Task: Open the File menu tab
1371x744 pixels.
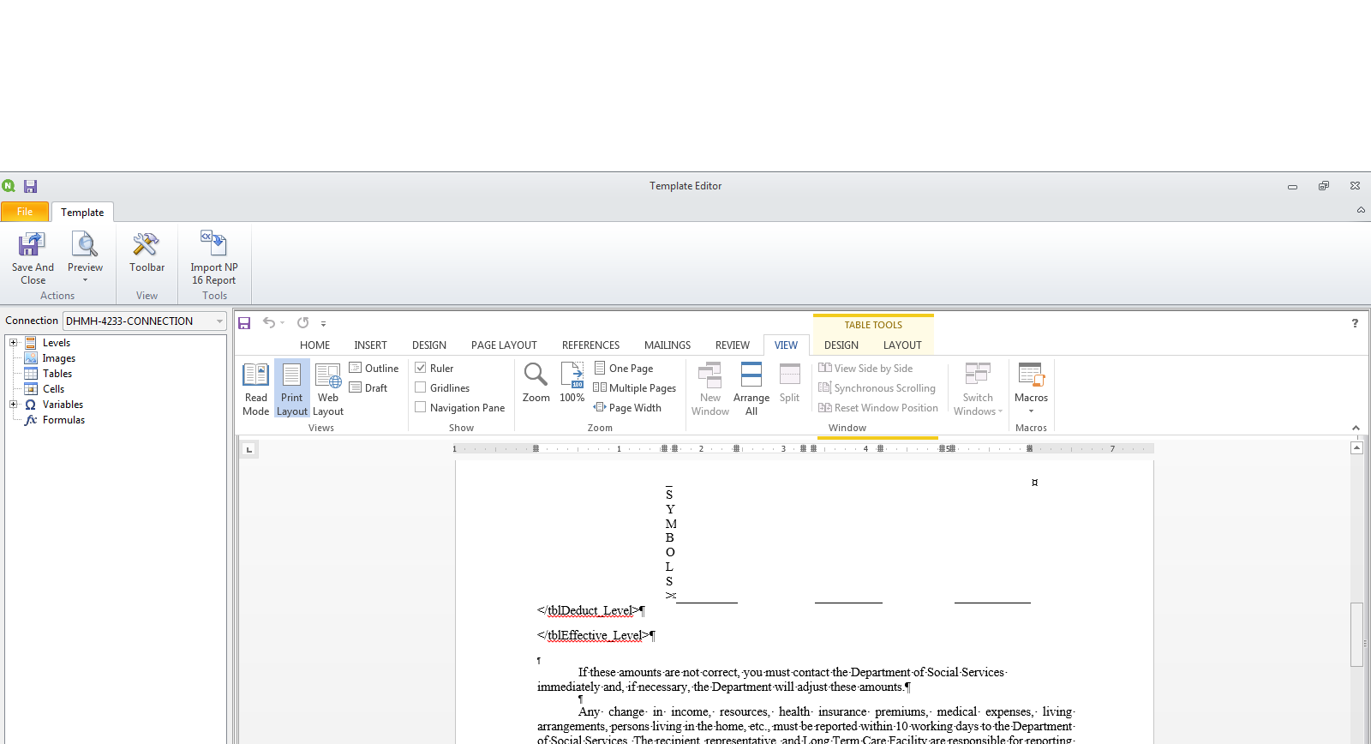Action: point(25,212)
